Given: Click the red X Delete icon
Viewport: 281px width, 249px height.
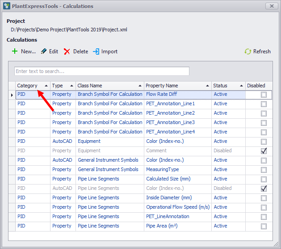Looking at the screenshot, I should point(67,52).
